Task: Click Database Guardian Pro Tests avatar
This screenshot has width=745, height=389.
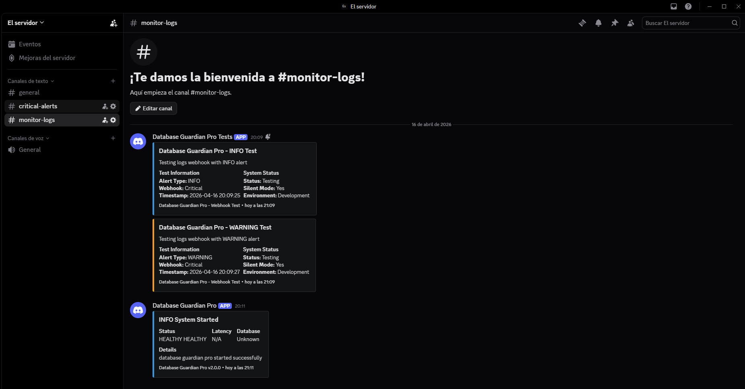Action: [138, 141]
